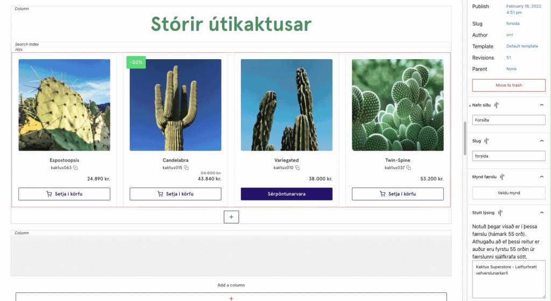The height and width of the screenshot is (301, 551).
Task: Click the Sérpöntunarvara button for Variegated
Action: [286, 194]
